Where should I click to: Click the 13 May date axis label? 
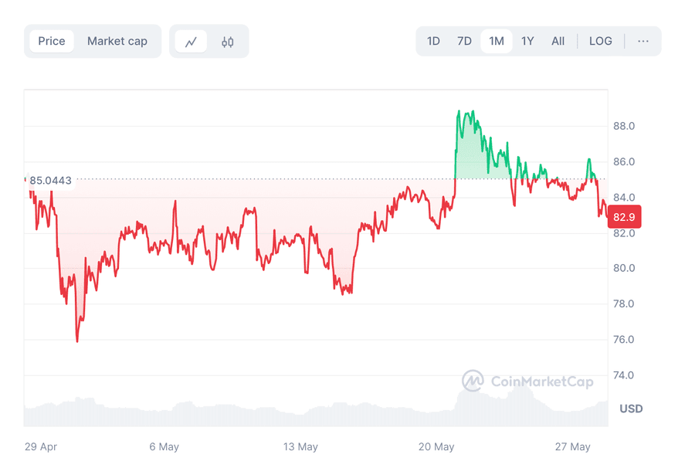(x=300, y=447)
